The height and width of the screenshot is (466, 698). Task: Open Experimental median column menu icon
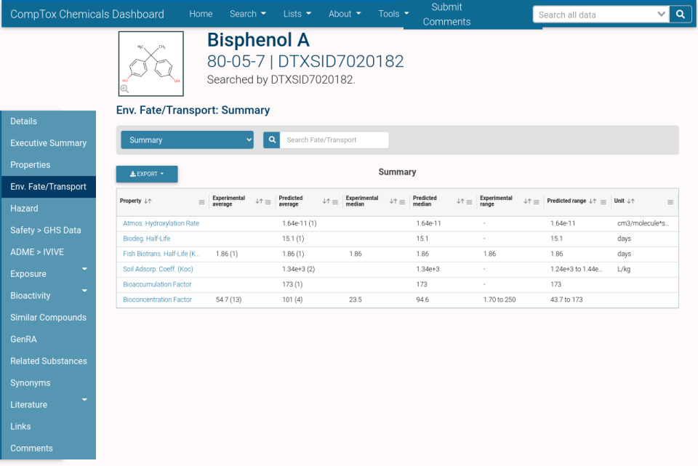pyautogui.click(x=402, y=202)
